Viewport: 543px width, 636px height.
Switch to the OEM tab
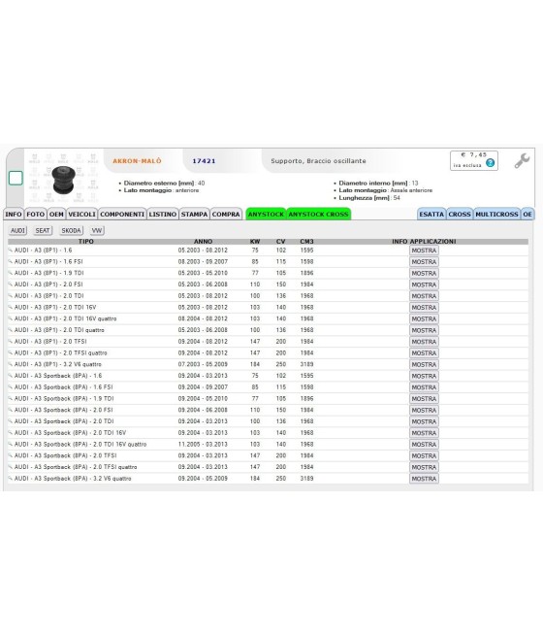click(56, 215)
